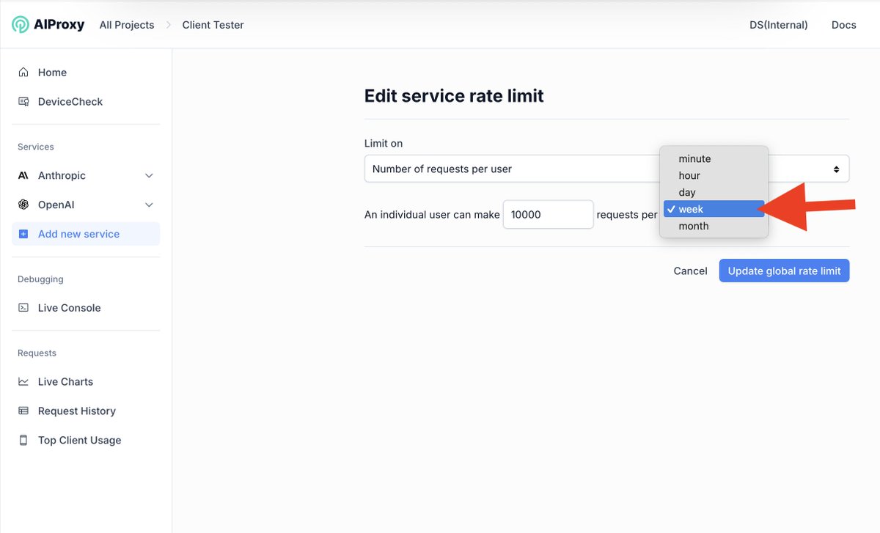Screen dimensions: 880x533
Task: Click the plus icon for Add new service
Action: click(x=23, y=234)
